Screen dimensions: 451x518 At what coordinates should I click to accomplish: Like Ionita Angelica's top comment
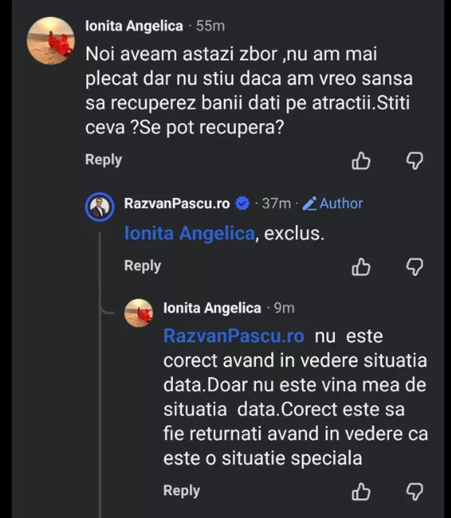(x=361, y=161)
